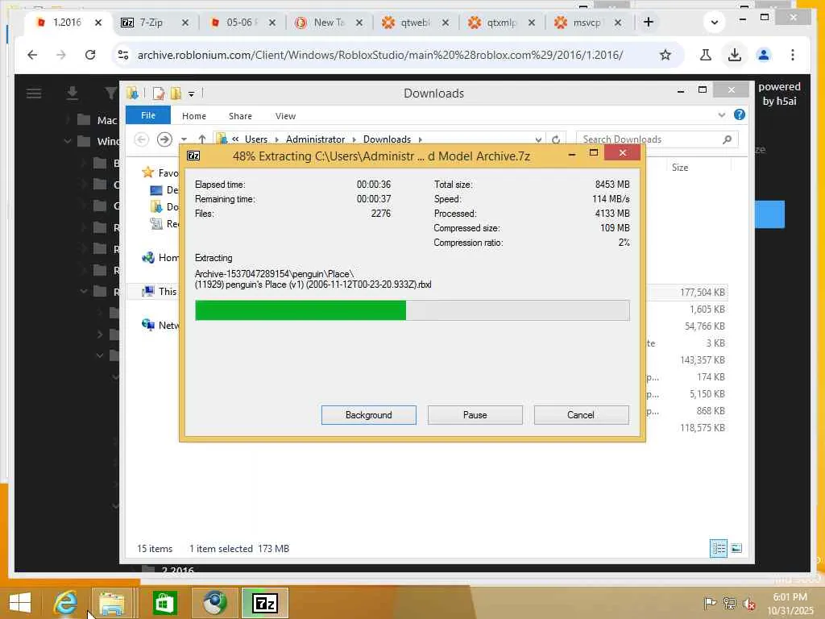View site information icon in address bar
This screenshot has width=825, height=619.
point(123,55)
